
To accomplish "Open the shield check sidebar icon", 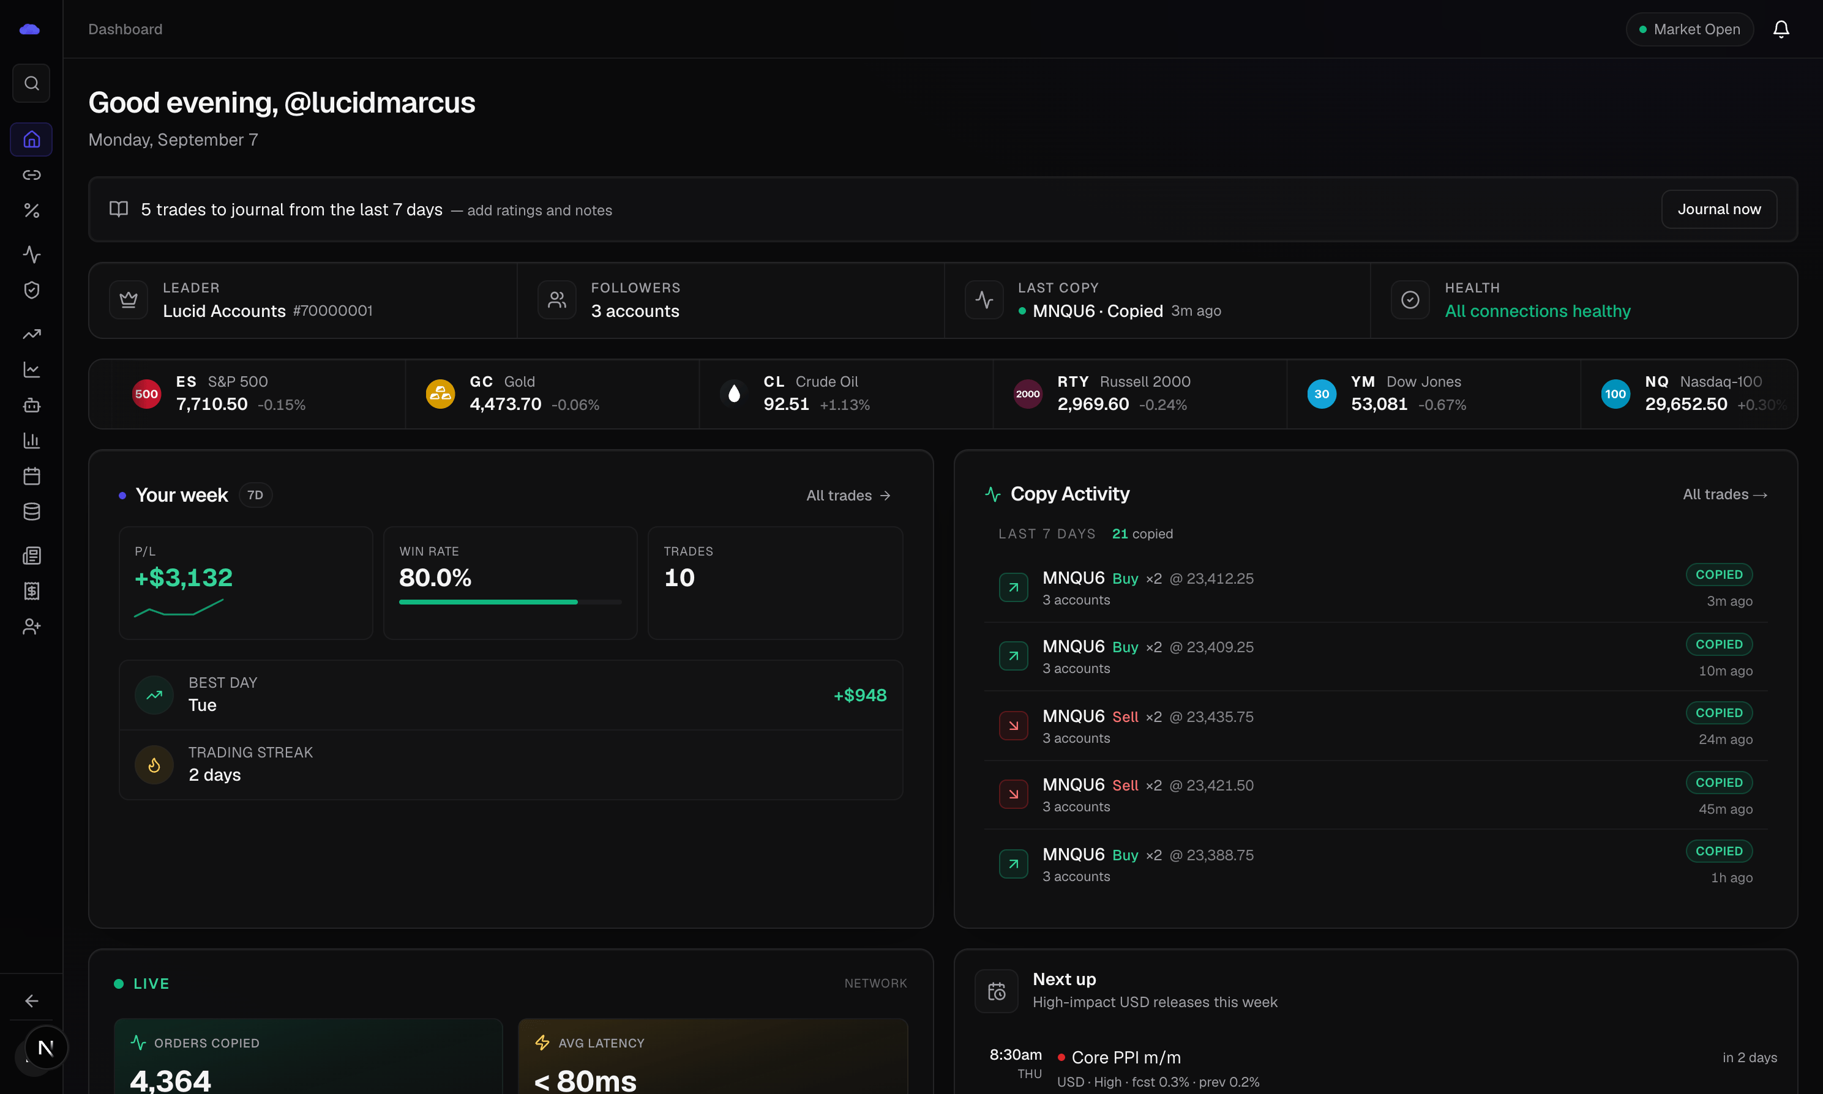I will click(x=31, y=290).
